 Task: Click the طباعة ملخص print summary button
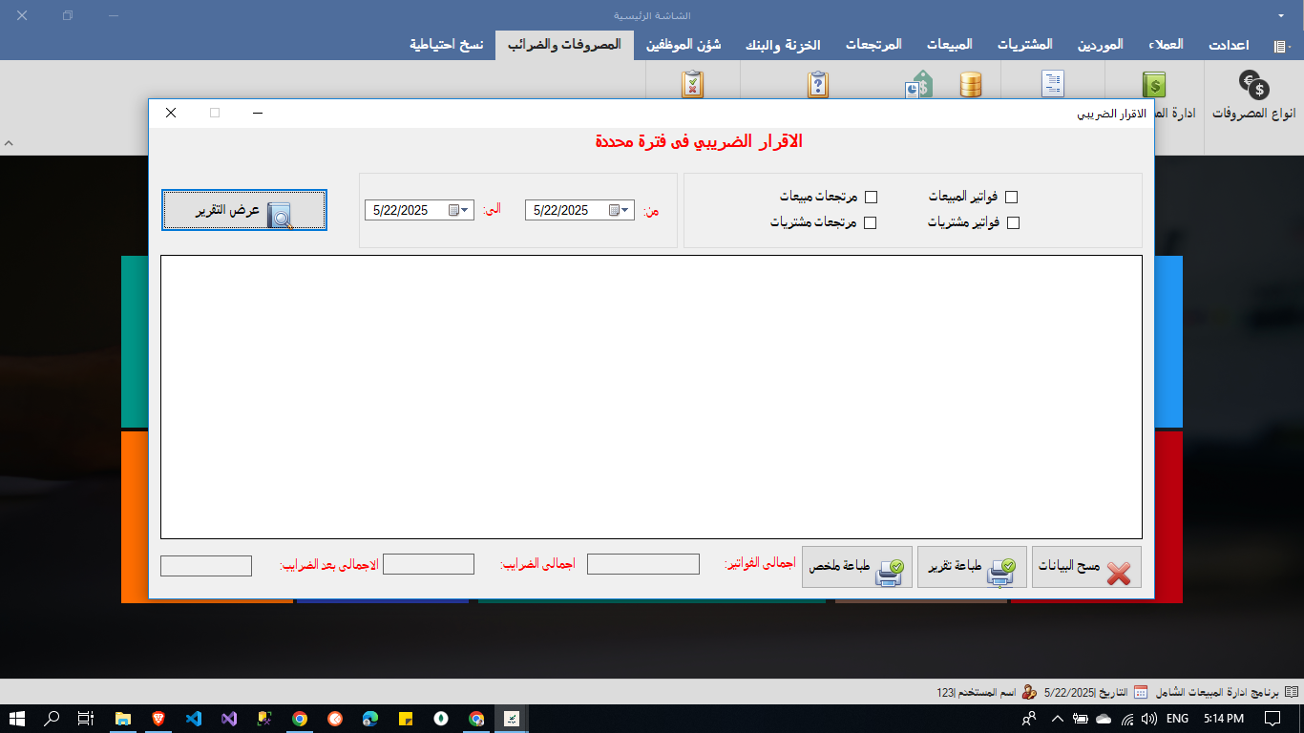click(x=857, y=567)
